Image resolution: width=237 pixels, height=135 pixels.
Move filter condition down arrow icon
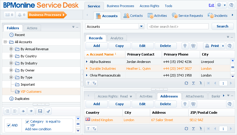click(31, 111)
